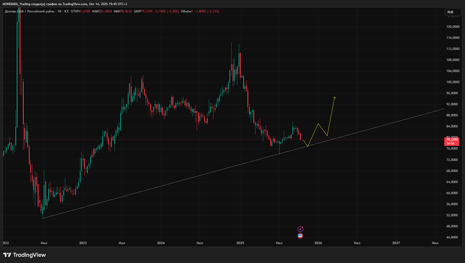Click the TradingView logo in the footer
465x263 pixels.
[25, 255]
